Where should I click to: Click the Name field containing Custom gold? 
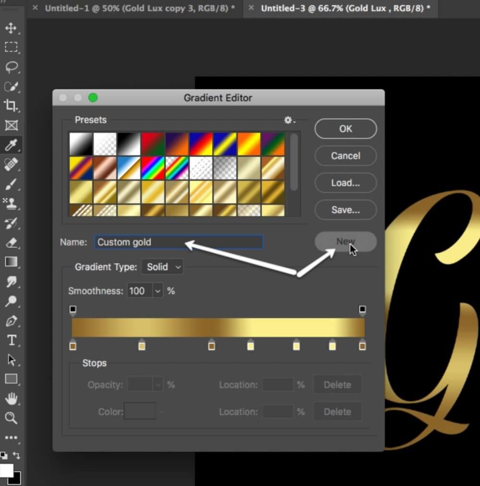click(x=179, y=242)
